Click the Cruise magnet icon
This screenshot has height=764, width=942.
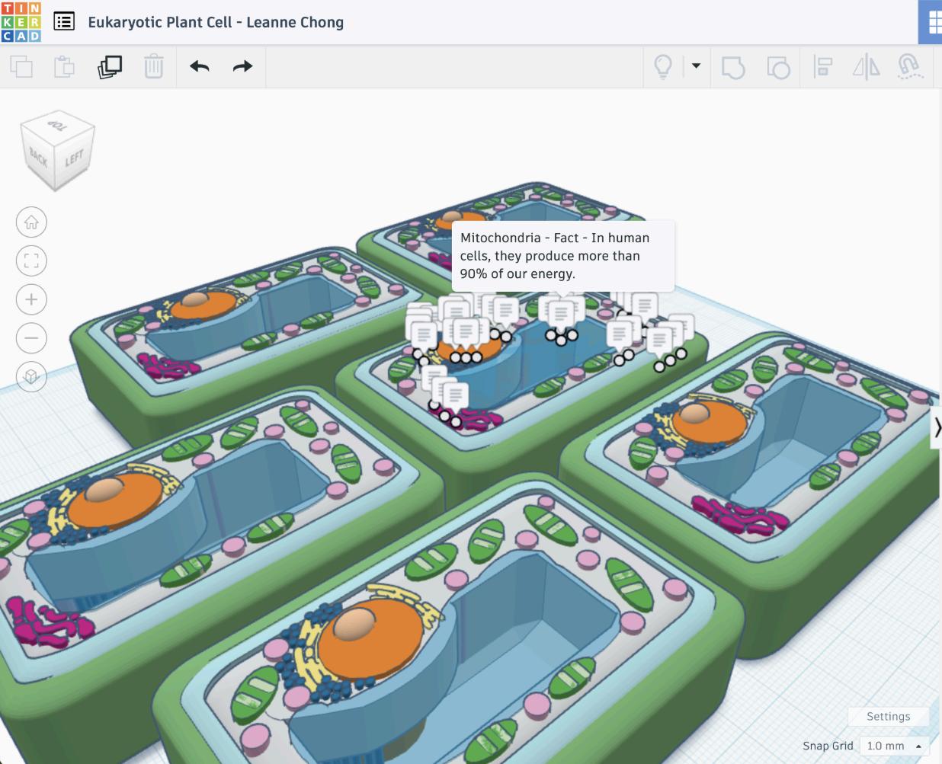coord(910,66)
